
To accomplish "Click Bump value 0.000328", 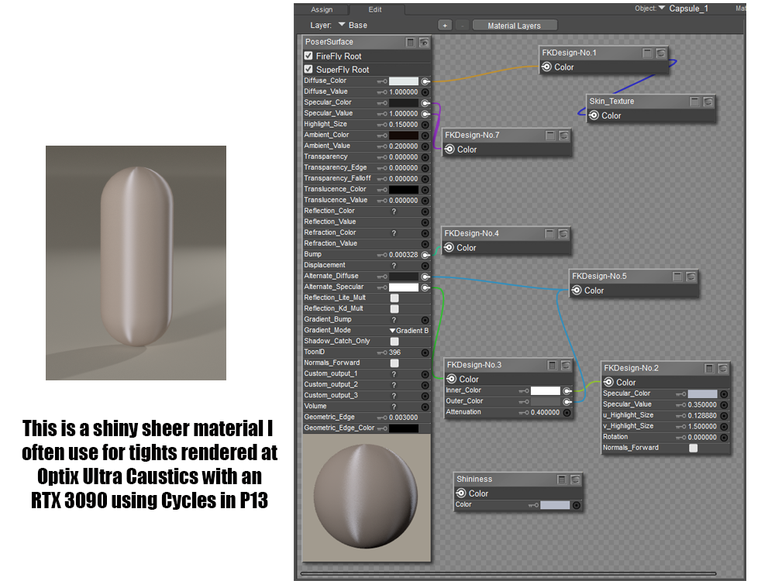I will pyautogui.click(x=403, y=255).
